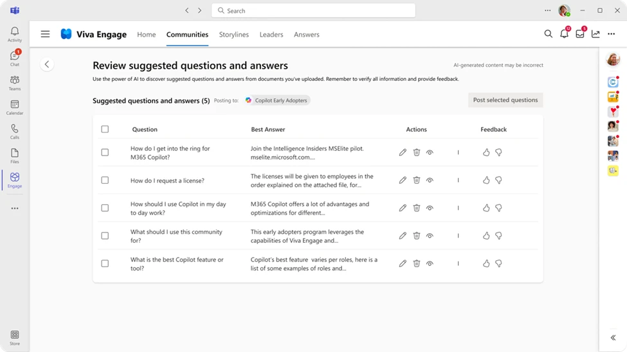
Task: Open more options ellipsis in Engage header
Action: (x=612, y=34)
